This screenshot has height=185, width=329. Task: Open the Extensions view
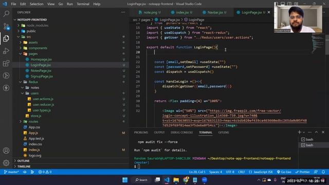tap(6, 63)
